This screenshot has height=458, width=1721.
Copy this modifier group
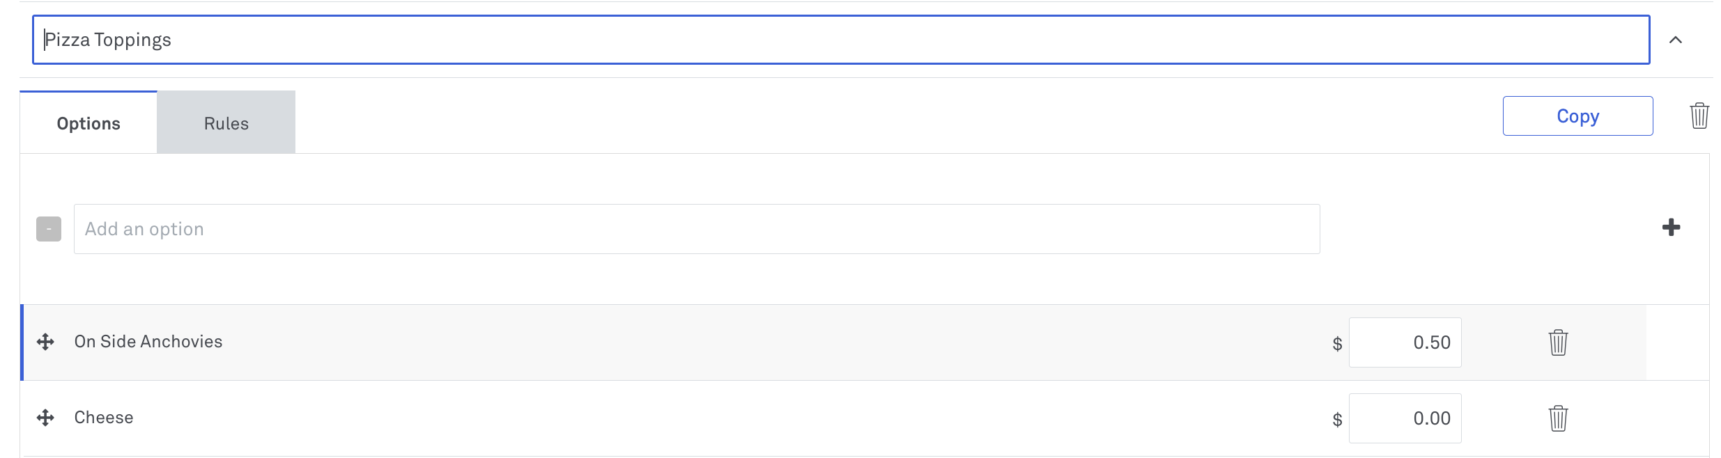[1577, 116]
